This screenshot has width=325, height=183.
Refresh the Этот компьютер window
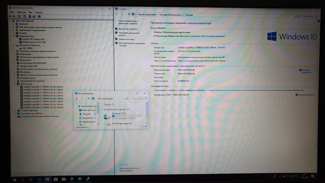coord(128,98)
